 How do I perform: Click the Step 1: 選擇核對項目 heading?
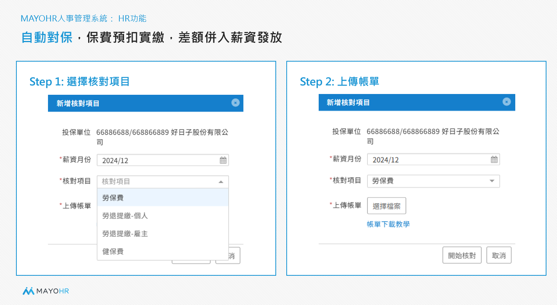point(80,82)
